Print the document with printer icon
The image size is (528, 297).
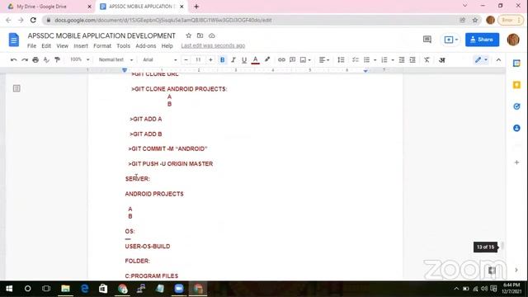(x=35, y=60)
